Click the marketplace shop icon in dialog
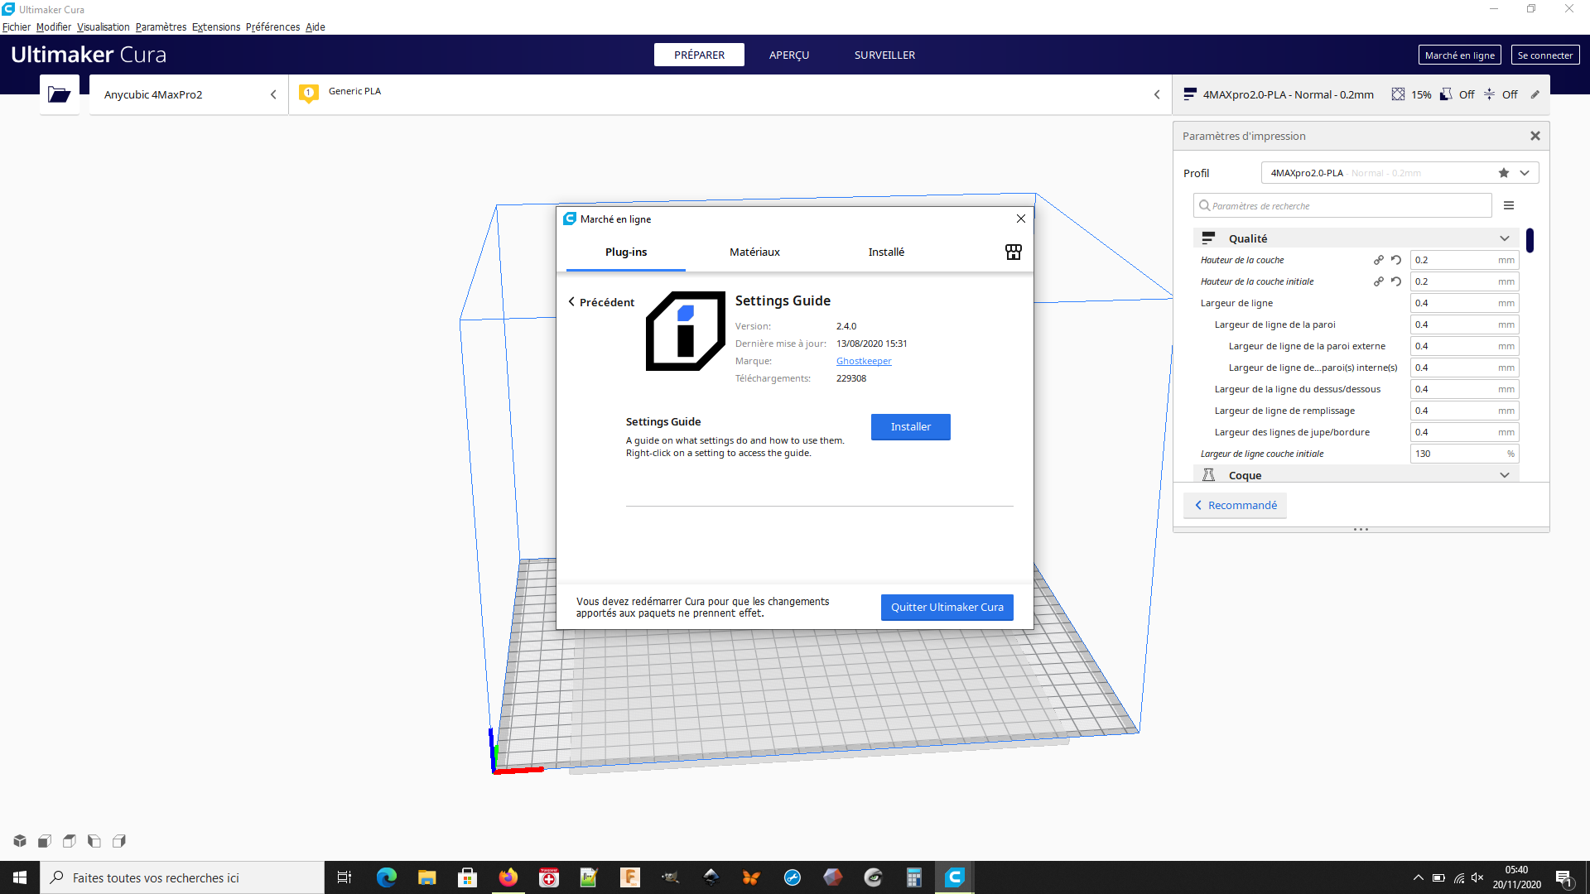Viewport: 1590px width, 894px height. pyautogui.click(x=1013, y=252)
